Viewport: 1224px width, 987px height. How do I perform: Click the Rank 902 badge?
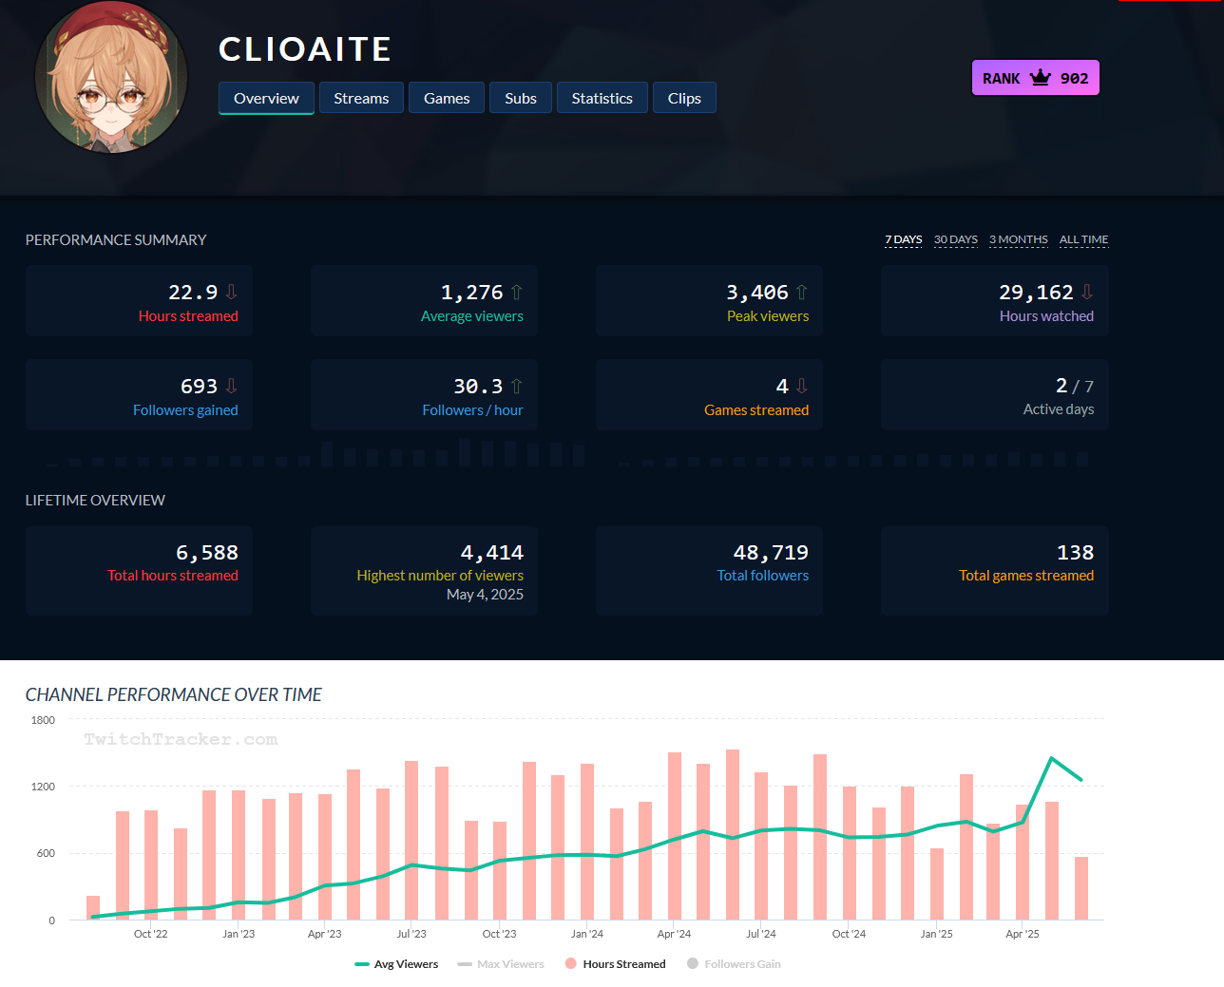(x=1036, y=78)
